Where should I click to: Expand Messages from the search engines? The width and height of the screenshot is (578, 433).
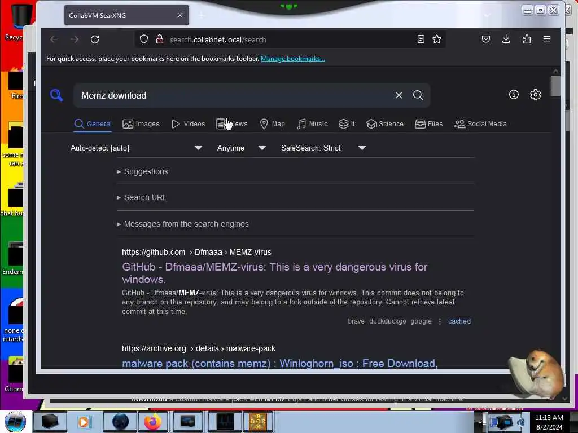(x=183, y=224)
